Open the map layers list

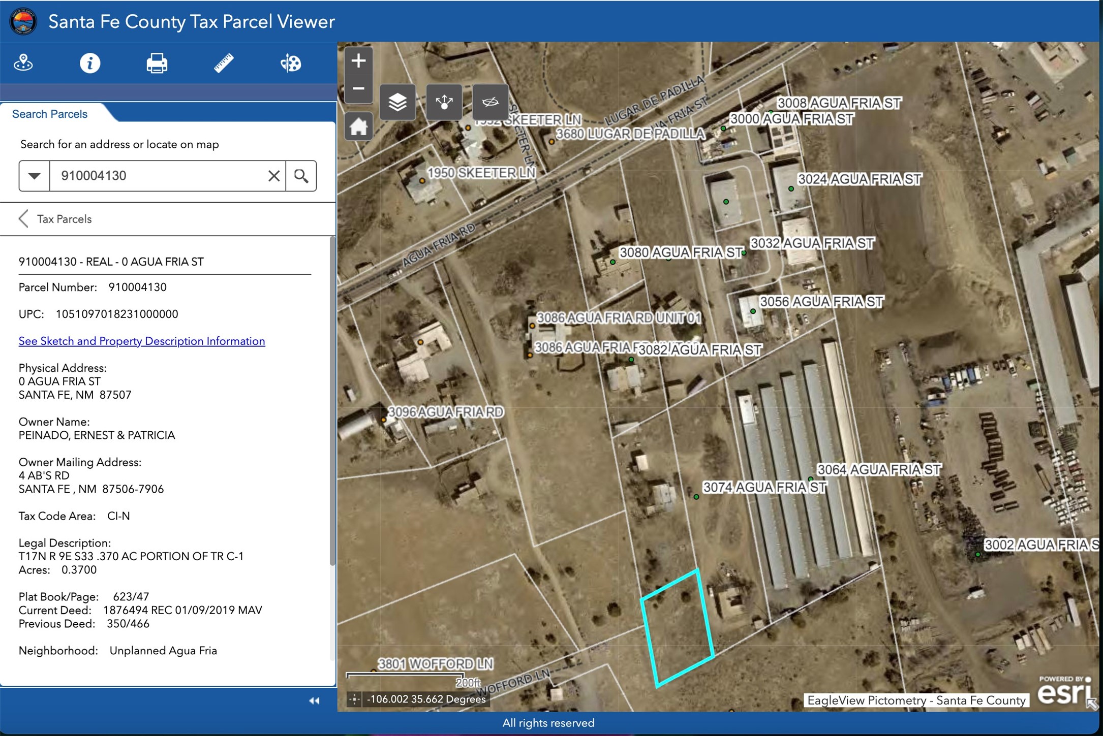tap(397, 102)
